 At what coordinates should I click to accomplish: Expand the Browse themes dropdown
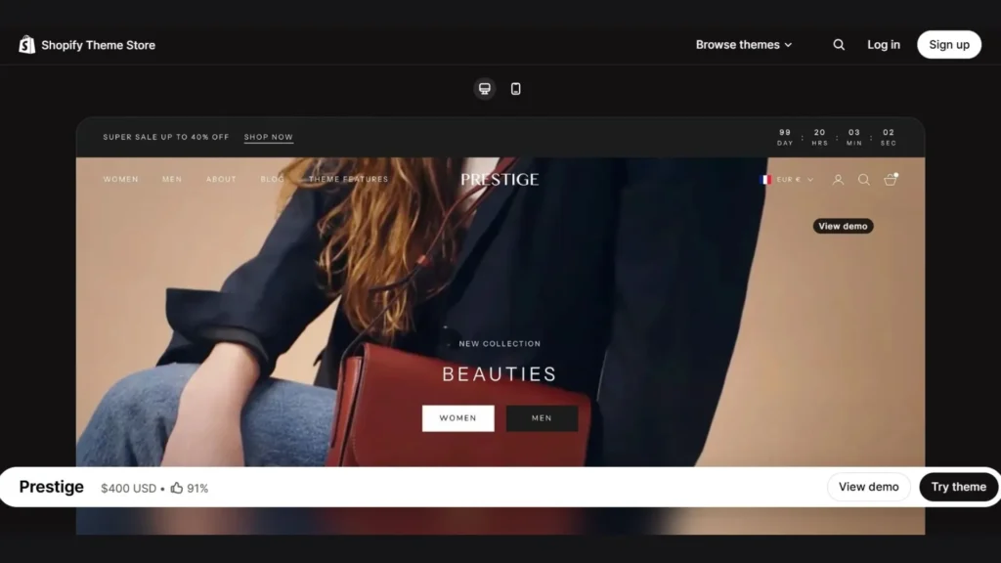(744, 45)
